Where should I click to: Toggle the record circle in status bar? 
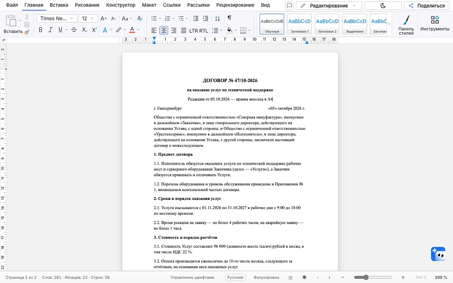click(304, 277)
